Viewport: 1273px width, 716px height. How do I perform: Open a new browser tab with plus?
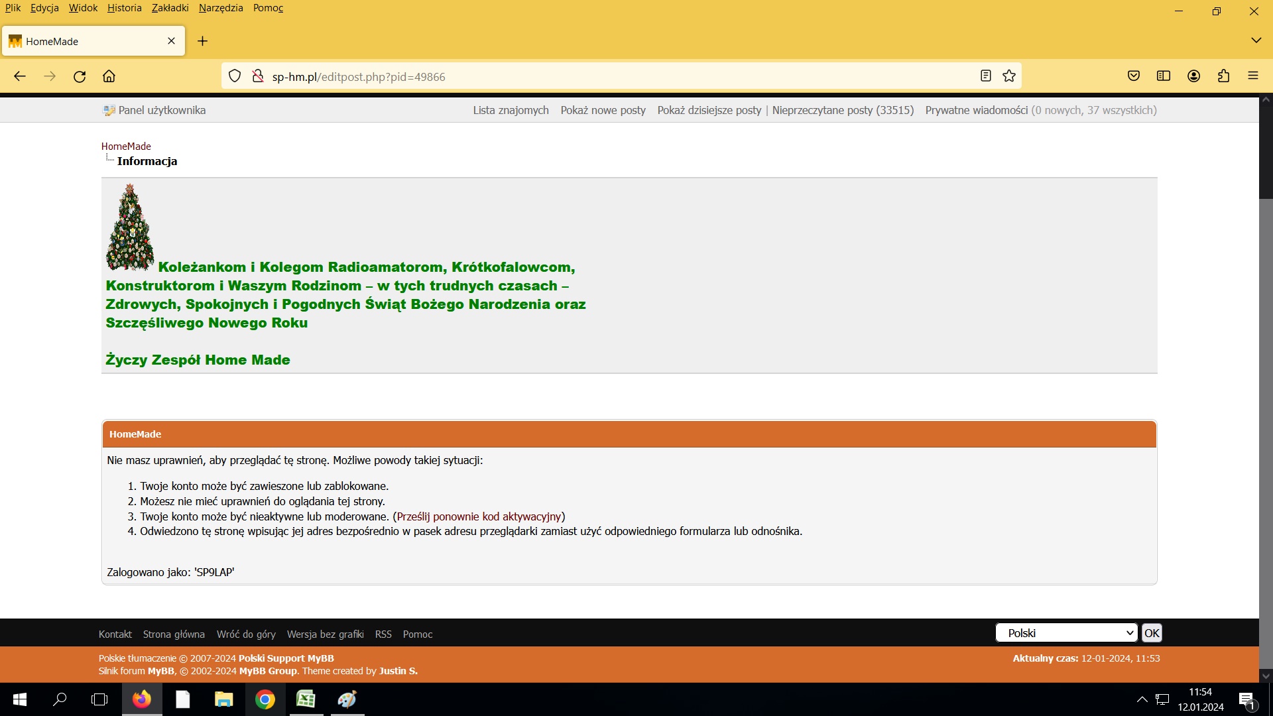203,41
